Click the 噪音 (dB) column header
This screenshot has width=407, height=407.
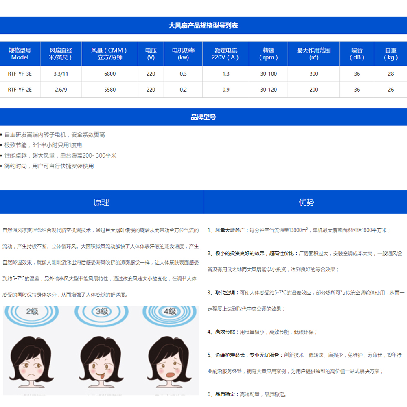pyautogui.click(x=357, y=54)
